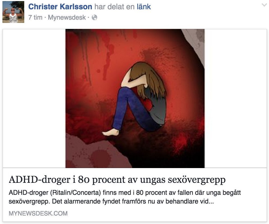Open the "7 tim" post timestamp
The height and width of the screenshot is (224, 269).
pos(35,17)
